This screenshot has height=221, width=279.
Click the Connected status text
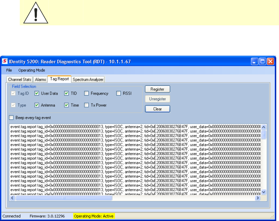point(12,216)
